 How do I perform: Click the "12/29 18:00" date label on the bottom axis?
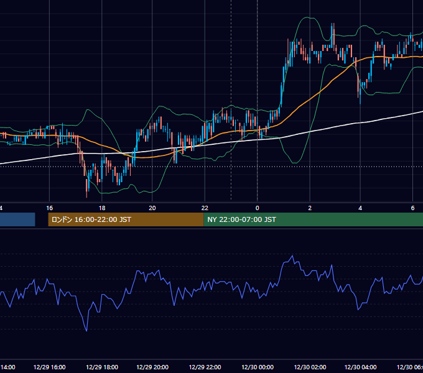click(102, 367)
